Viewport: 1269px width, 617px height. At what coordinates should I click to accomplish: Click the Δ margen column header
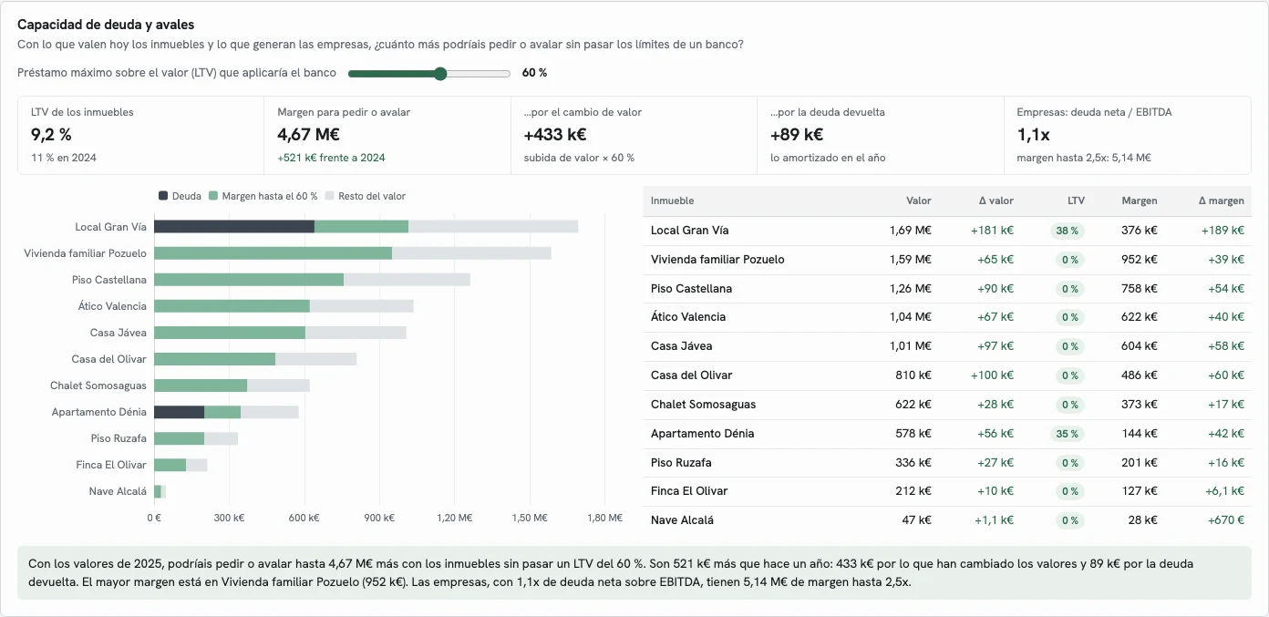tap(1221, 201)
